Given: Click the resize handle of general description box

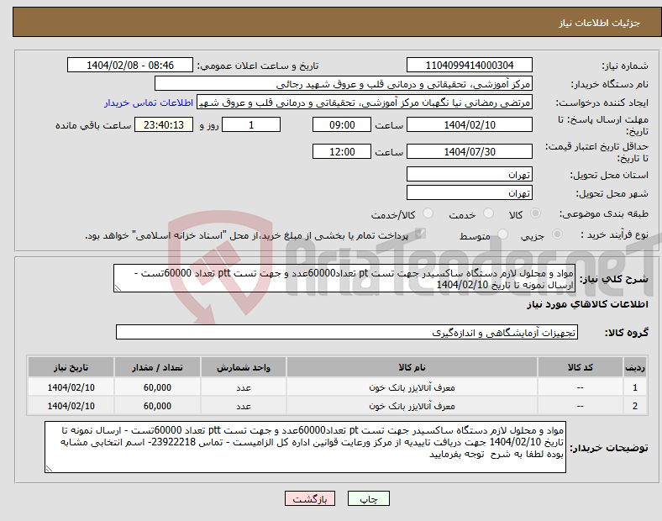Looking at the screenshot, I should (118, 288).
